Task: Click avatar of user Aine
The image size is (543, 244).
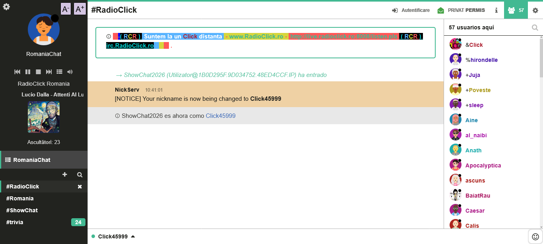Action: click(455, 119)
